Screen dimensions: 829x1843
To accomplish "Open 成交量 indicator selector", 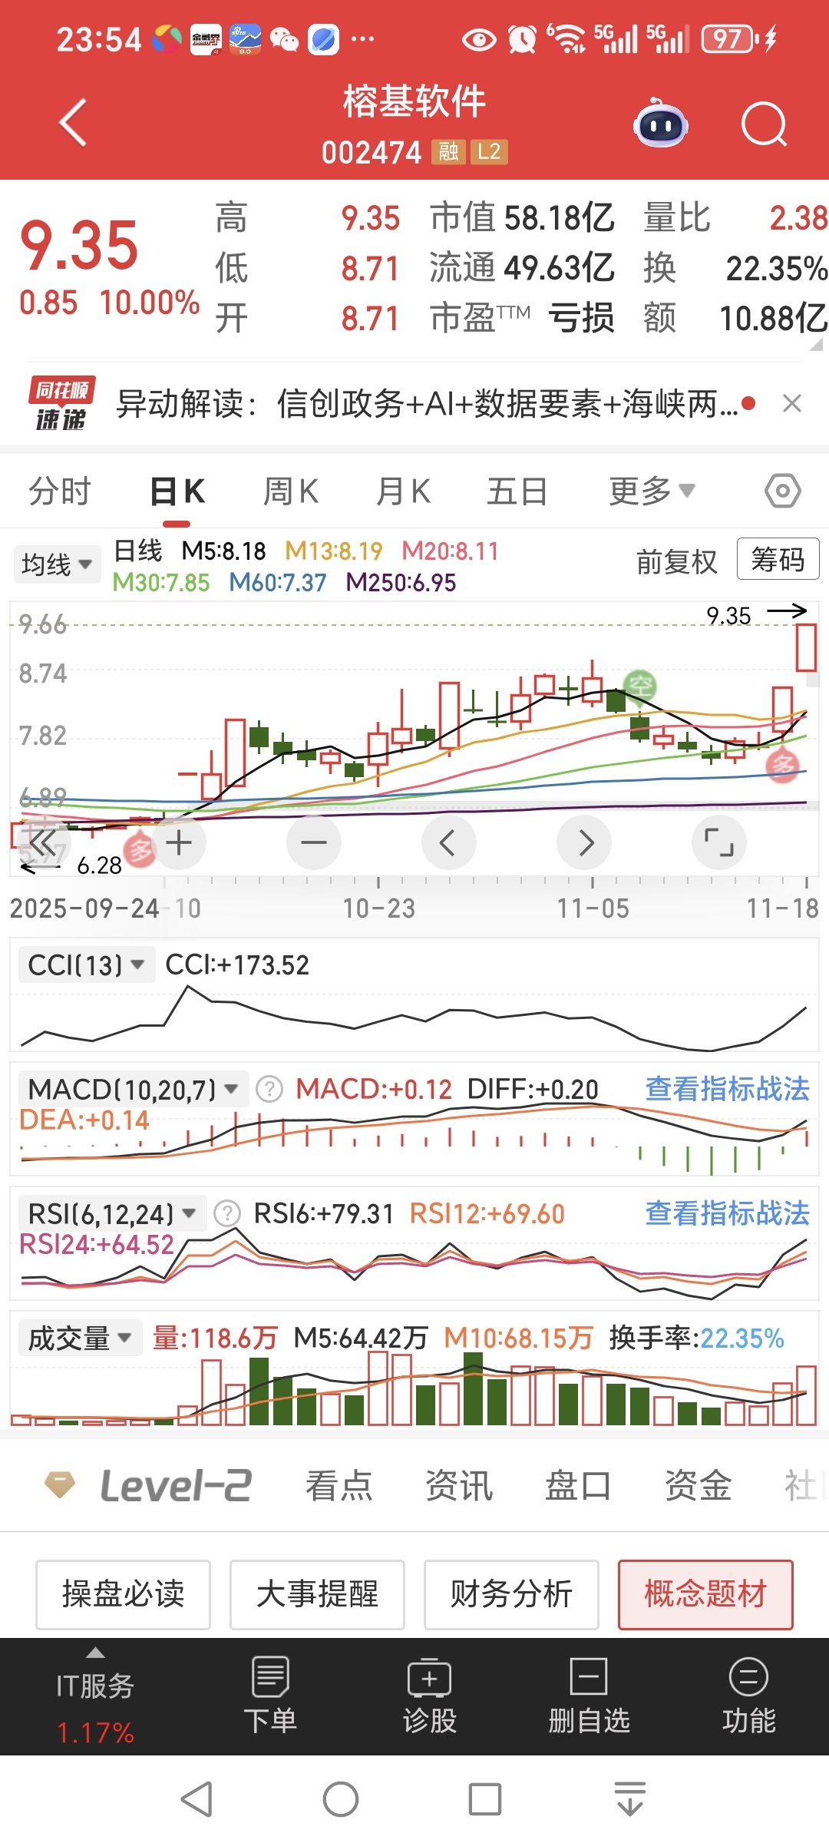I will pyautogui.click(x=80, y=1338).
